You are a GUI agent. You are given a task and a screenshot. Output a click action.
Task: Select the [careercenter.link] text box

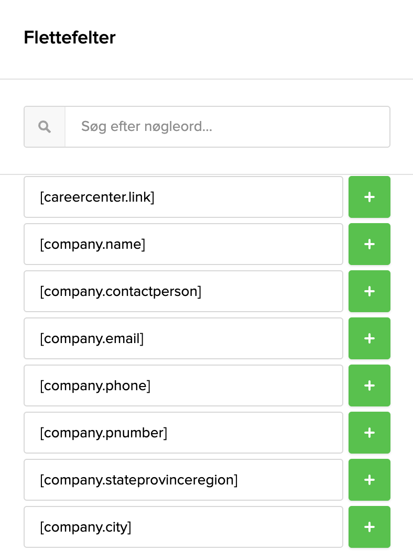point(183,197)
